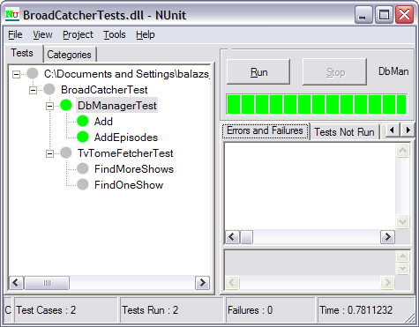The image size is (419, 327).
Task: Select the Tests Not Run tab
Action: tap(344, 132)
